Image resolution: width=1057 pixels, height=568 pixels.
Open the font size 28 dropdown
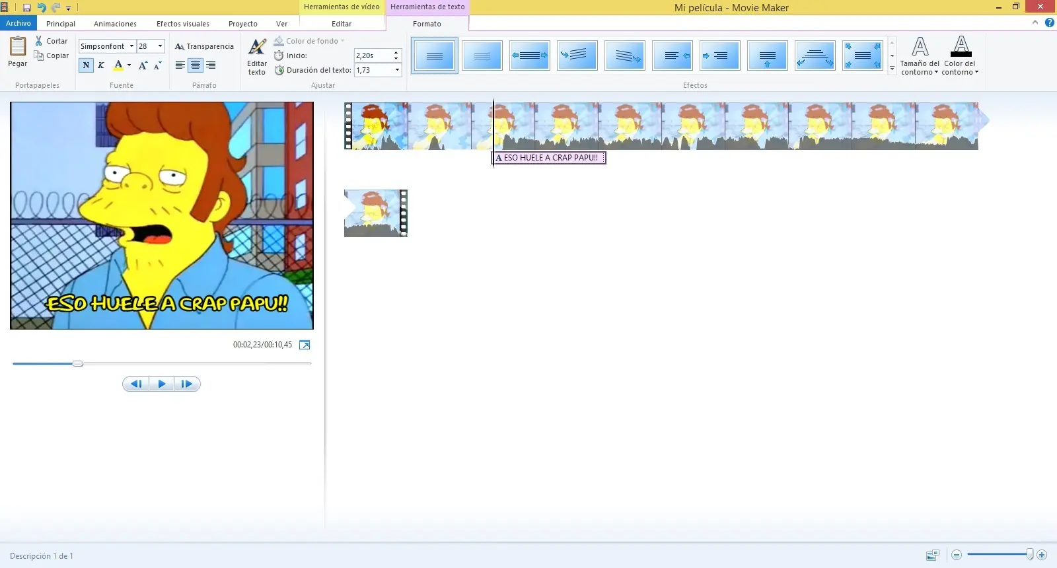(160, 46)
